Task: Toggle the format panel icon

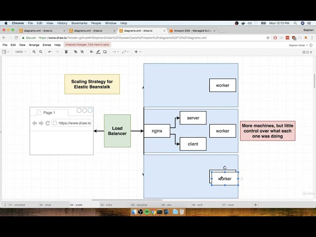Action: point(307,52)
